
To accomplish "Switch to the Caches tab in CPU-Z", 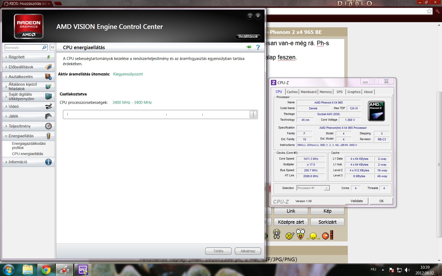I will click(292, 92).
